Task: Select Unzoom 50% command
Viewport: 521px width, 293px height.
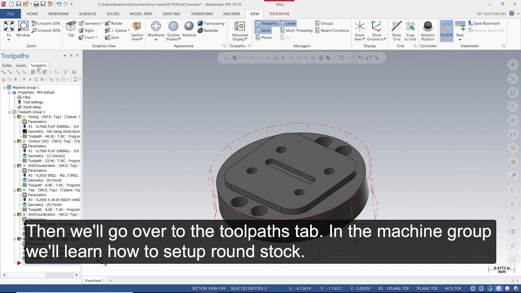Action: pyautogui.click(x=46, y=23)
